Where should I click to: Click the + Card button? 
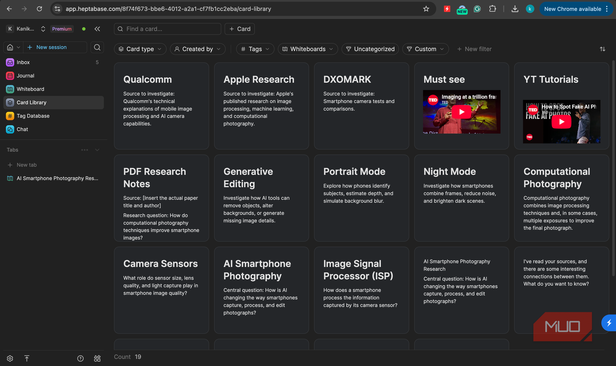[x=240, y=29]
